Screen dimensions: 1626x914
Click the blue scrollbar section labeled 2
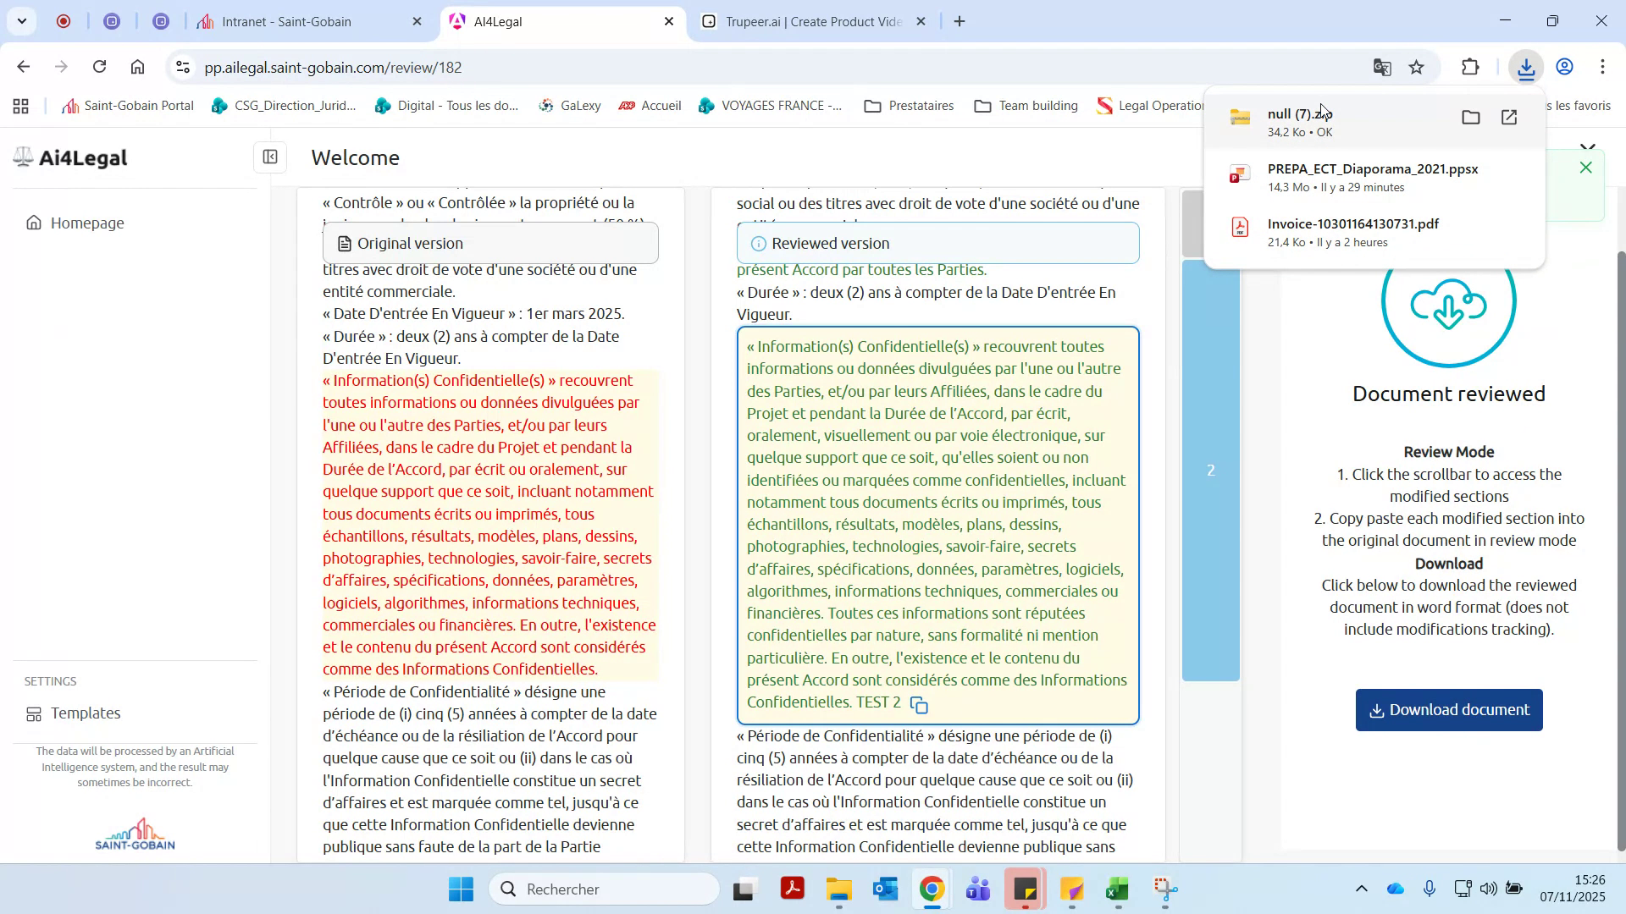point(1210,471)
